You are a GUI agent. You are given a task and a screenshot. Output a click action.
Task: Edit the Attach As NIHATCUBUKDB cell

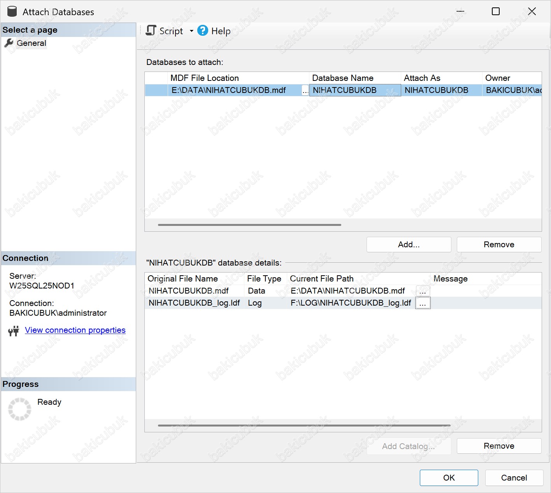(441, 91)
